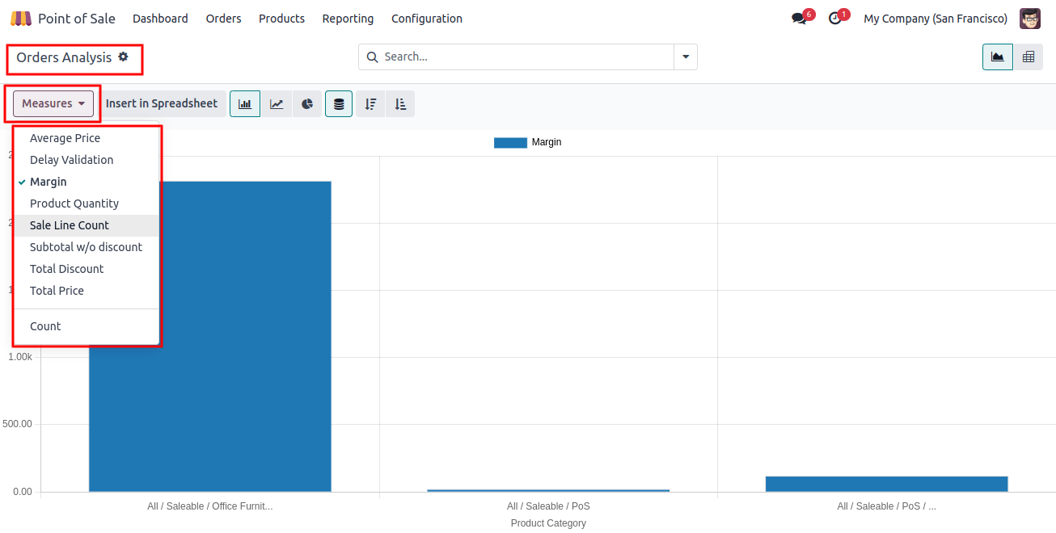
Task: Select the pie chart mode icon
Action: [307, 104]
